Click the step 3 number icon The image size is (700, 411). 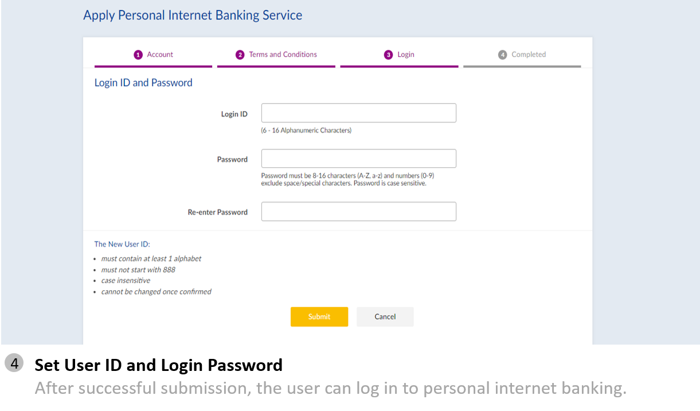click(388, 55)
